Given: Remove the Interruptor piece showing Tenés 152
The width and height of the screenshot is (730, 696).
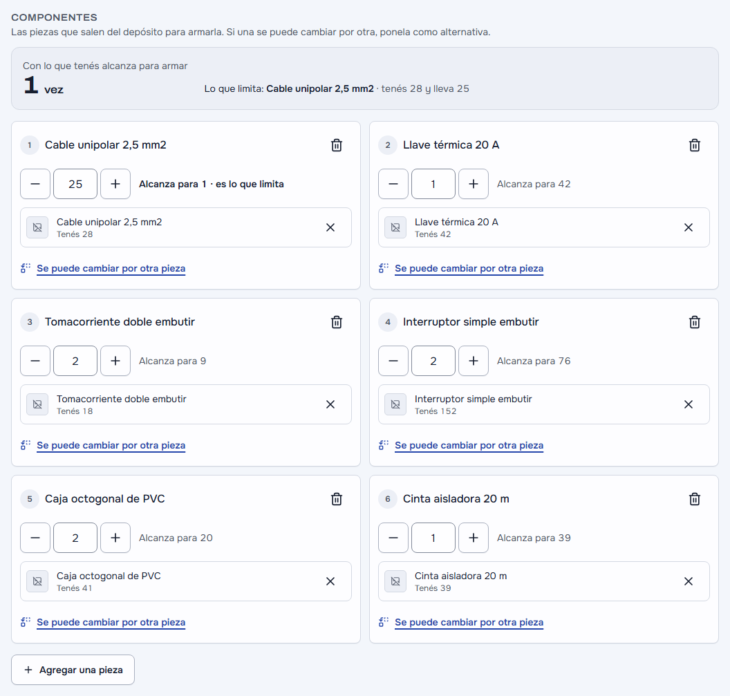Looking at the screenshot, I should (x=689, y=404).
